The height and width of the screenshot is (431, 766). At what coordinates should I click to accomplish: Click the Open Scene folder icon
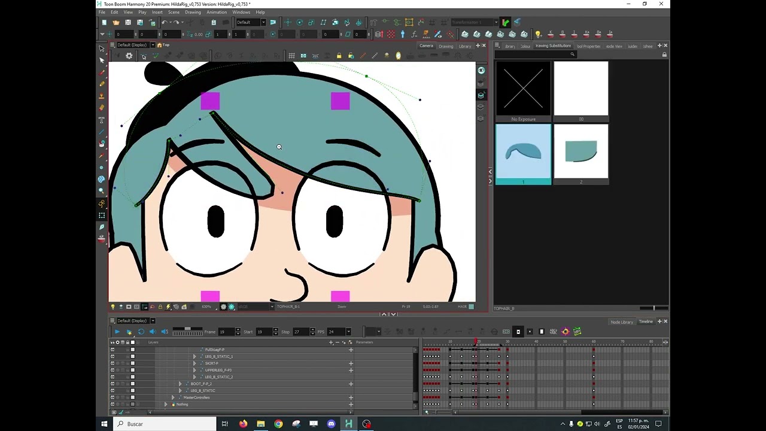tap(116, 22)
